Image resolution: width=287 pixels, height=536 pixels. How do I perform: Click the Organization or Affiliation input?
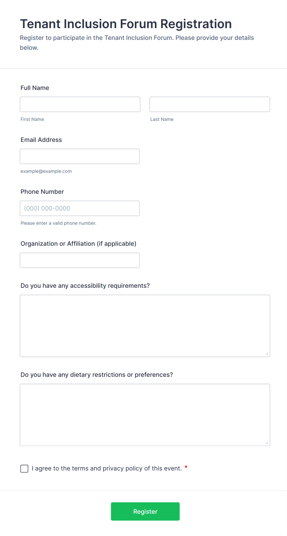click(80, 260)
